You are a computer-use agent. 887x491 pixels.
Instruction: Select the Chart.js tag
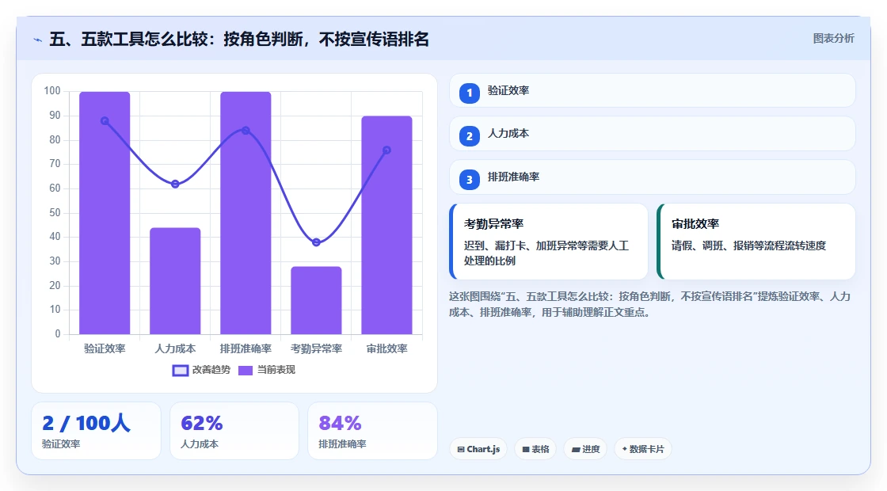[x=478, y=449]
